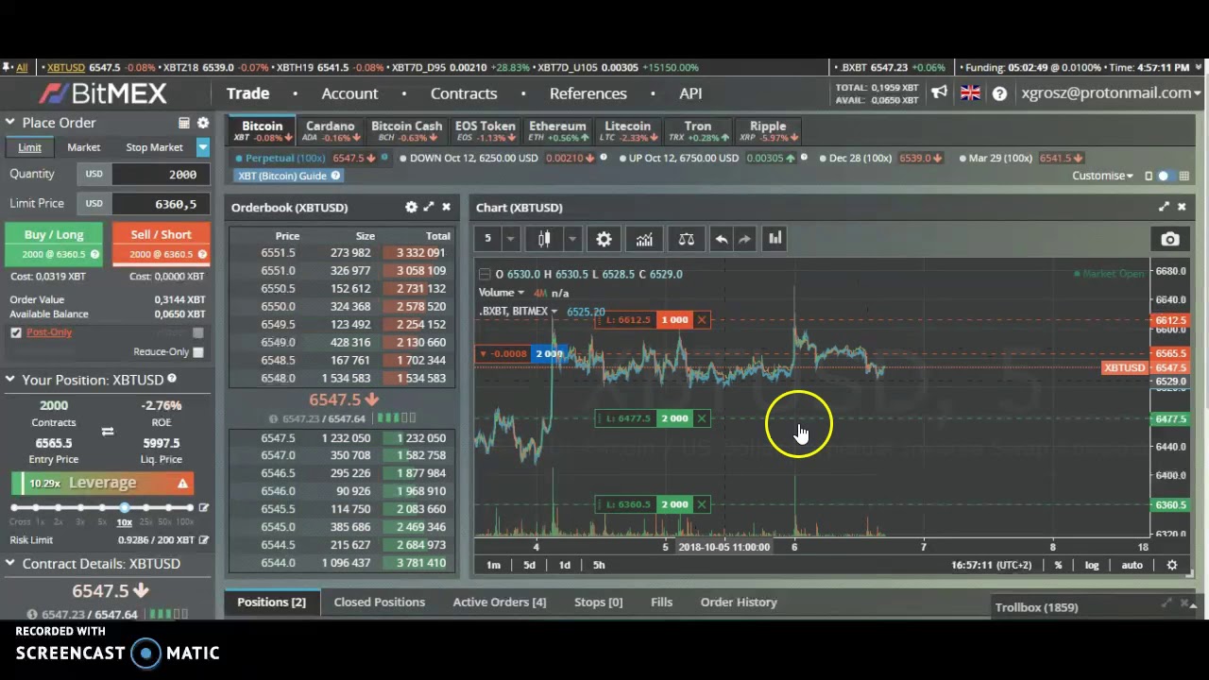Viewport: 1209px width, 680px height.
Task: Open the account email dropdown
Action: [1110, 93]
